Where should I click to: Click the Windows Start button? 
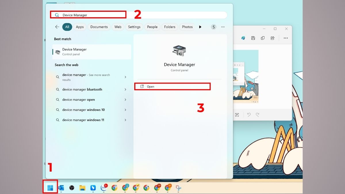click(x=50, y=188)
